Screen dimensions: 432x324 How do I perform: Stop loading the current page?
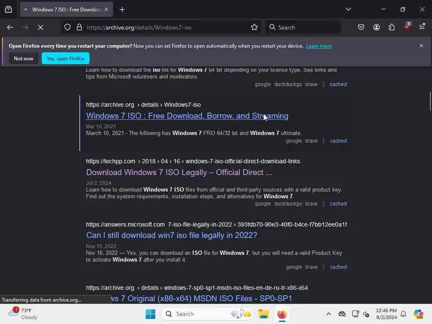coord(40,27)
